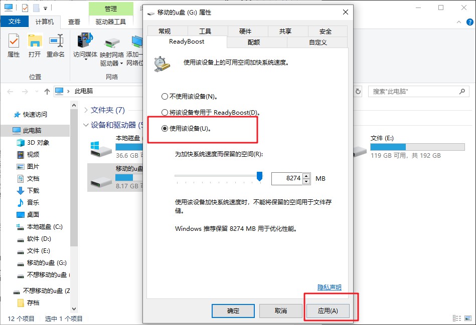Expand the 文件夹 (7) group chevron
The height and width of the screenshot is (325, 476).
click(x=86, y=110)
